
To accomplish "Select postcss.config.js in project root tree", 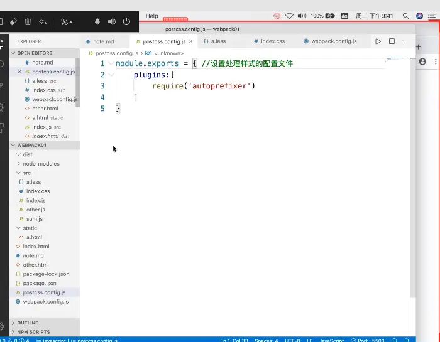I will pos(45,292).
